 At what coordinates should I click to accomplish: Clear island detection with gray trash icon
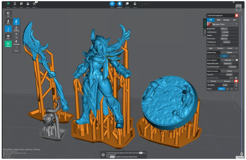236,78
